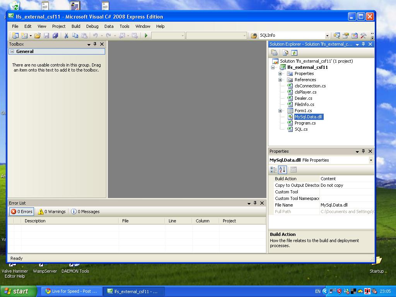Click the Cut scissors icon
Screen dimensions: 396x297
66,36
